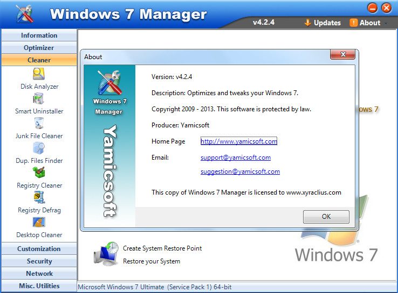Click the Version: v4.2.4 line in dialog
The width and height of the screenshot is (398, 293).
pos(171,77)
